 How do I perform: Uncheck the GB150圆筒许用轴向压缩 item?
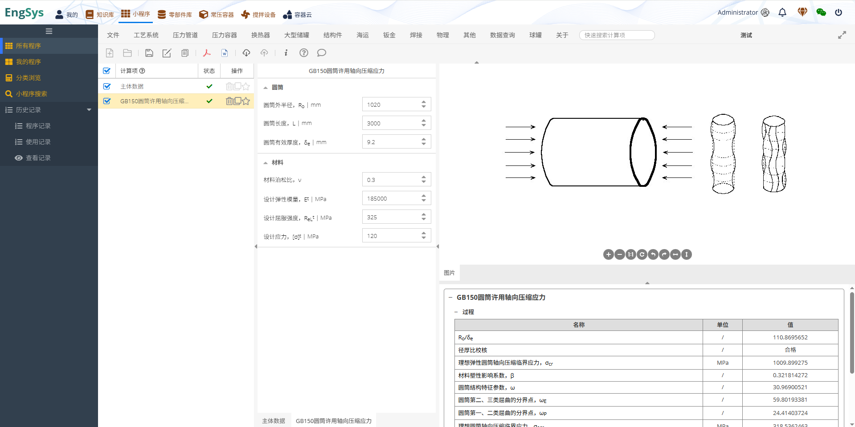tap(107, 101)
